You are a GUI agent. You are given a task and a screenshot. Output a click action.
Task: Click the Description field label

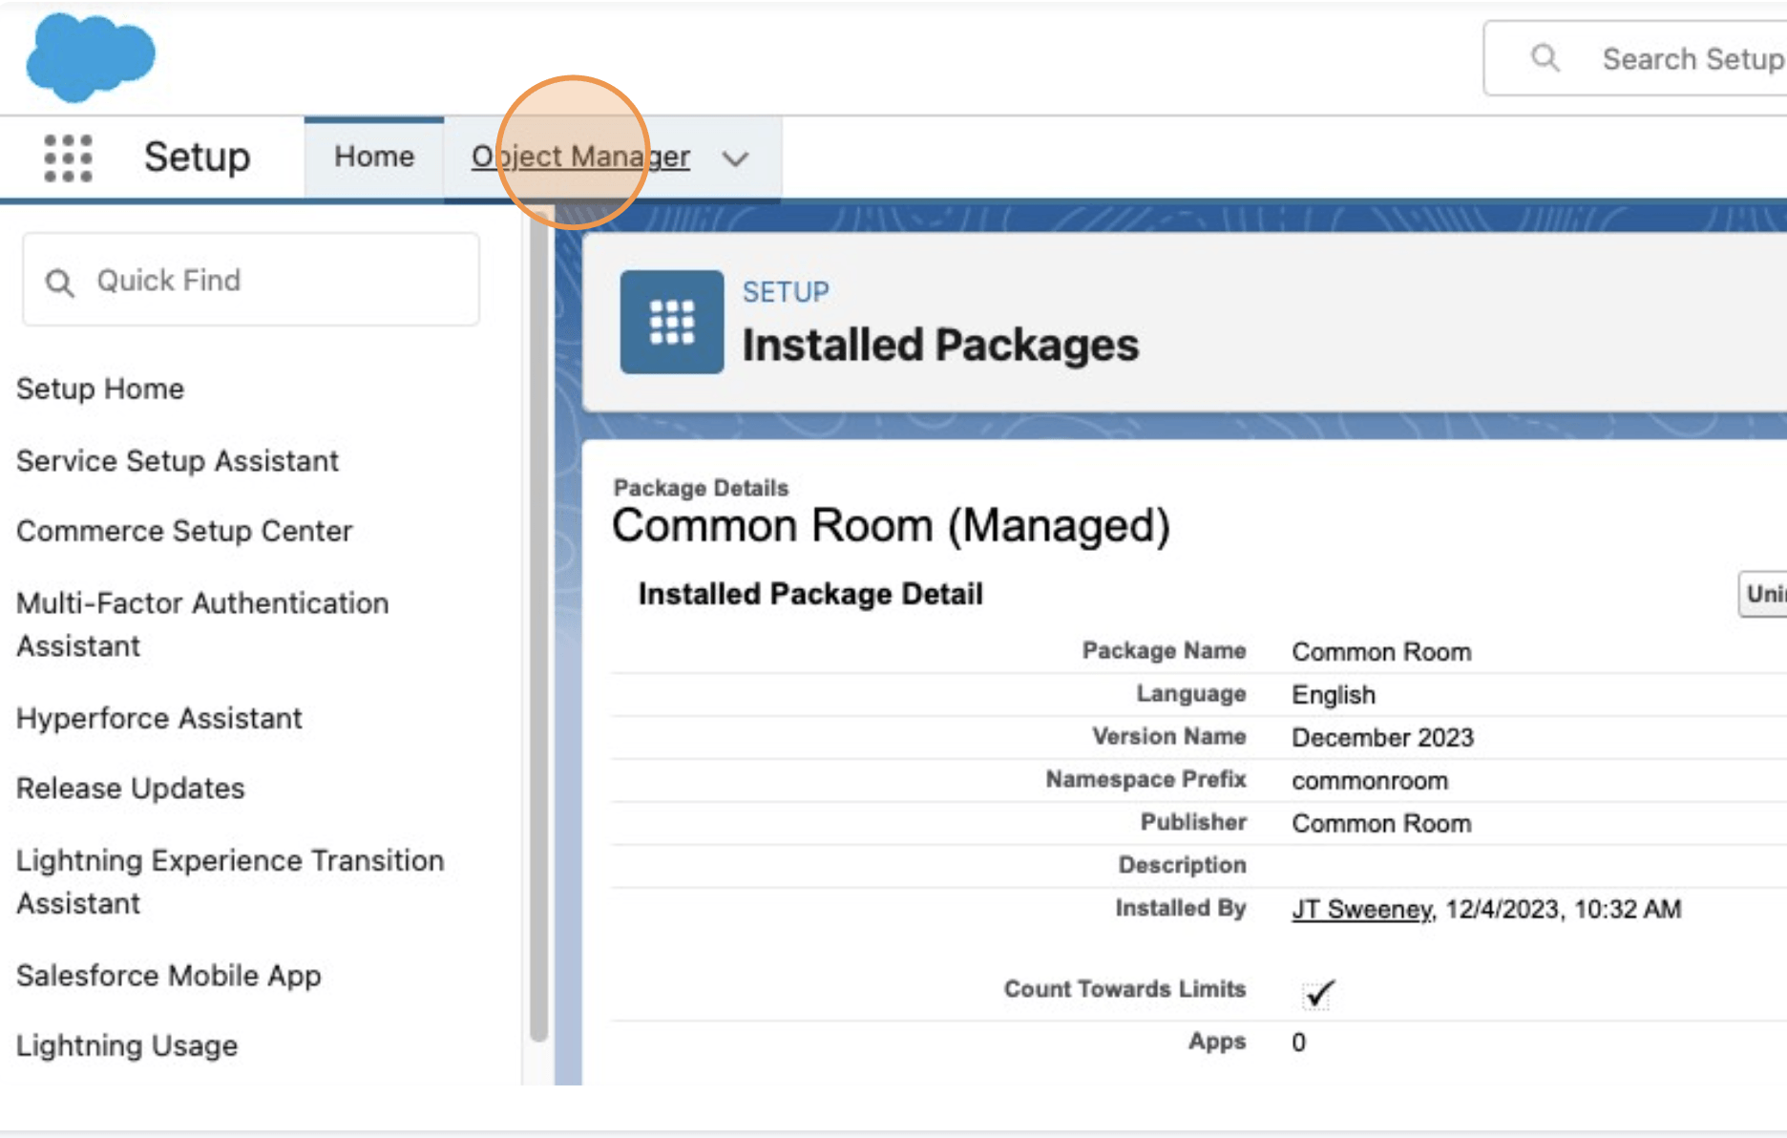pyautogui.click(x=1182, y=865)
